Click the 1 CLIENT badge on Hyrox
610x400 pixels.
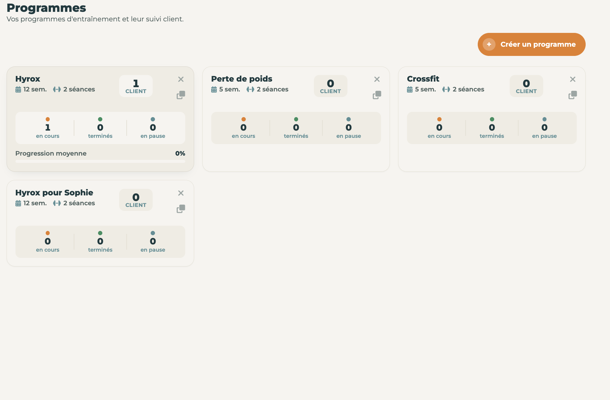(x=136, y=86)
